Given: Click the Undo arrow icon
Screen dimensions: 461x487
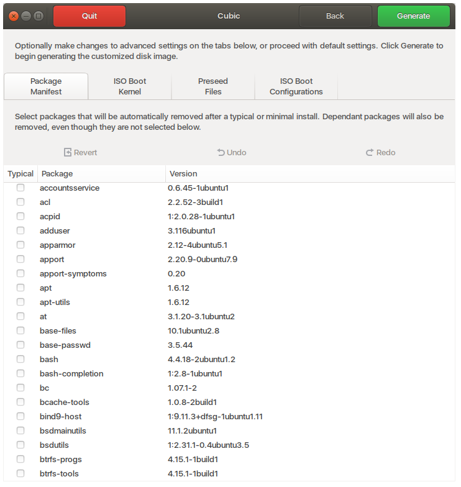Looking at the screenshot, I should point(221,153).
